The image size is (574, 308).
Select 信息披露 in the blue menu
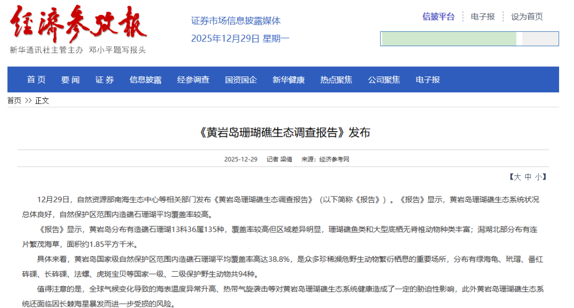(x=145, y=80)
